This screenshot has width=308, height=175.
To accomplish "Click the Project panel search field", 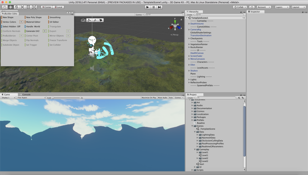I will tap(217, 98).
